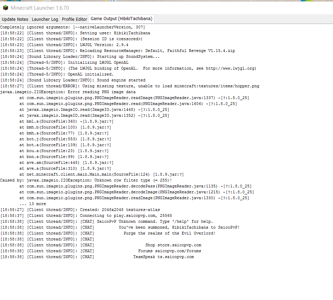The image size is (333, 300).
Task: Click 'Error reading PNG image data' exception line
Action: (x=68, y=92)
